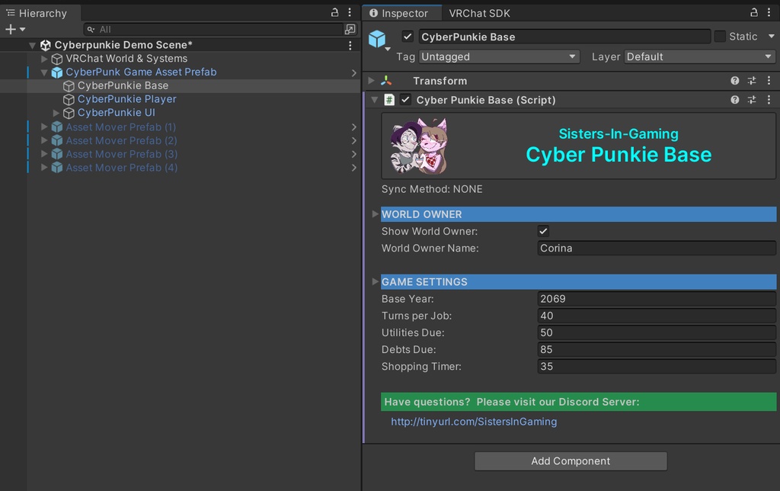Switch to the VRChat SDK tab
Viewport: 780px width, 491px height.
479,13
